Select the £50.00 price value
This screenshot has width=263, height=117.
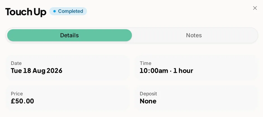click(x=22, y=101)
